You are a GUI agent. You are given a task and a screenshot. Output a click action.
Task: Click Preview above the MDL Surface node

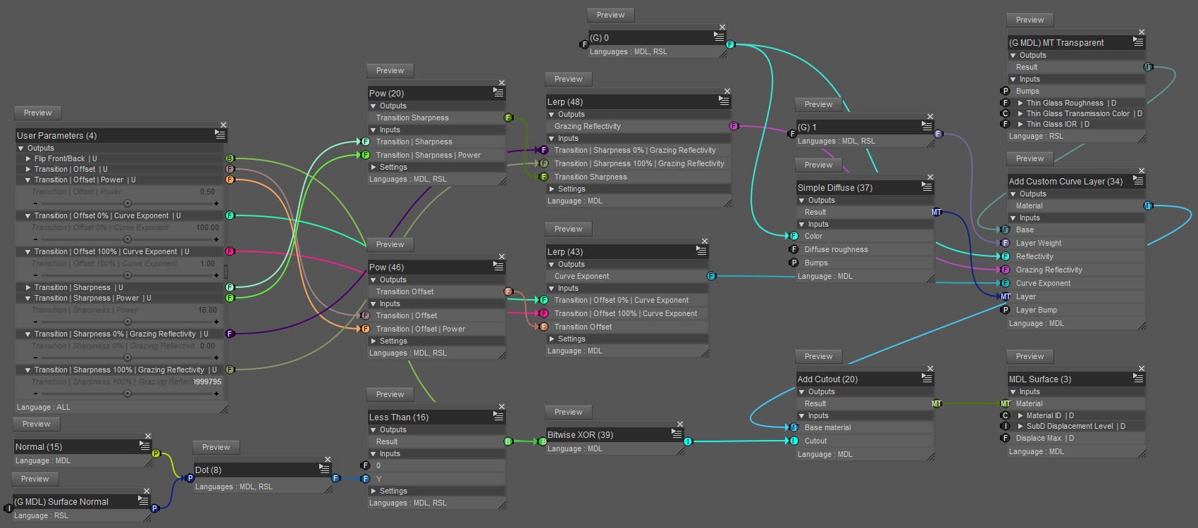(x=1030, y=356)
